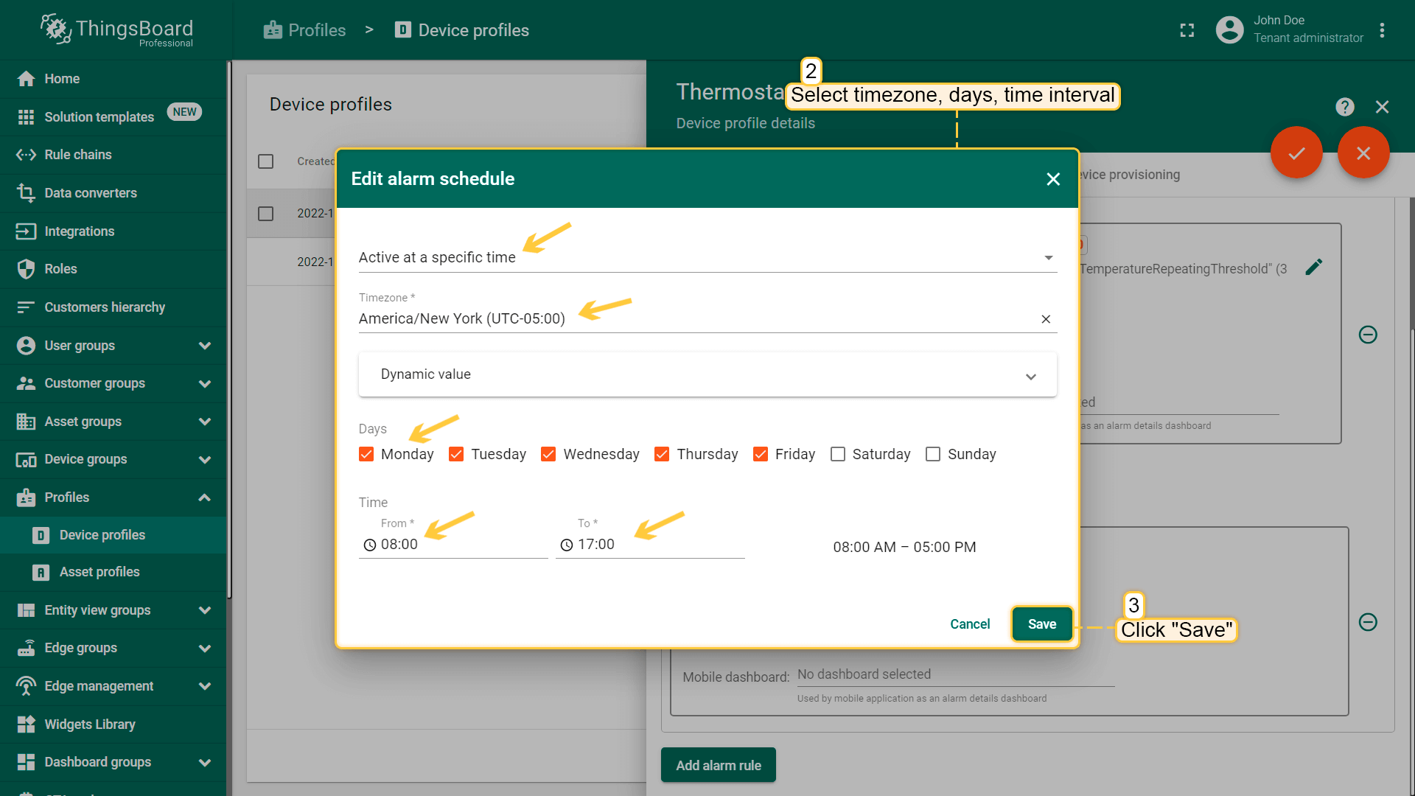
Task: Expand Customer groups submenu
Action: pyautogui.click(x=205, y=383)
